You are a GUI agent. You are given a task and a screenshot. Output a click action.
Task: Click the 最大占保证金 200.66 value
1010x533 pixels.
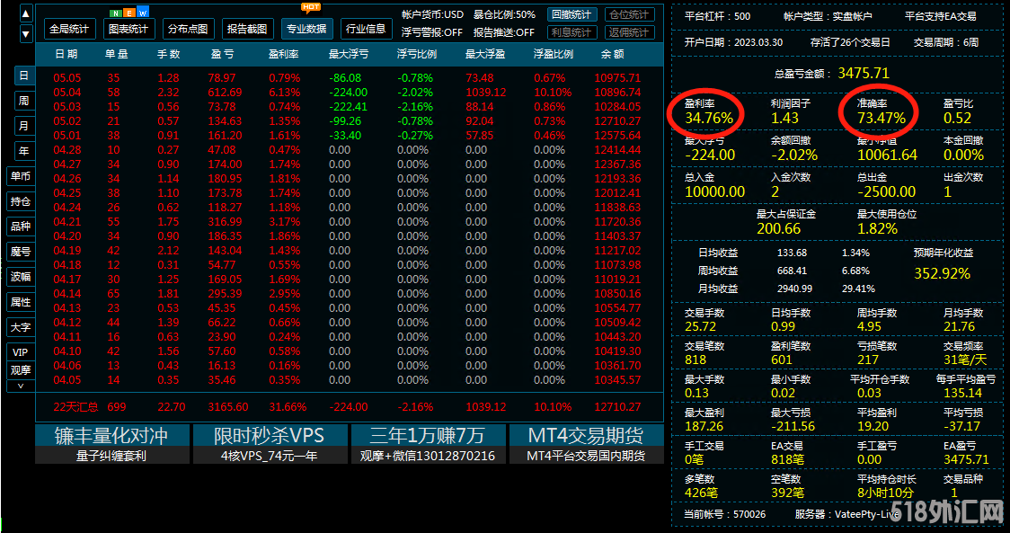pyautogui.click(x=779, y=229)
